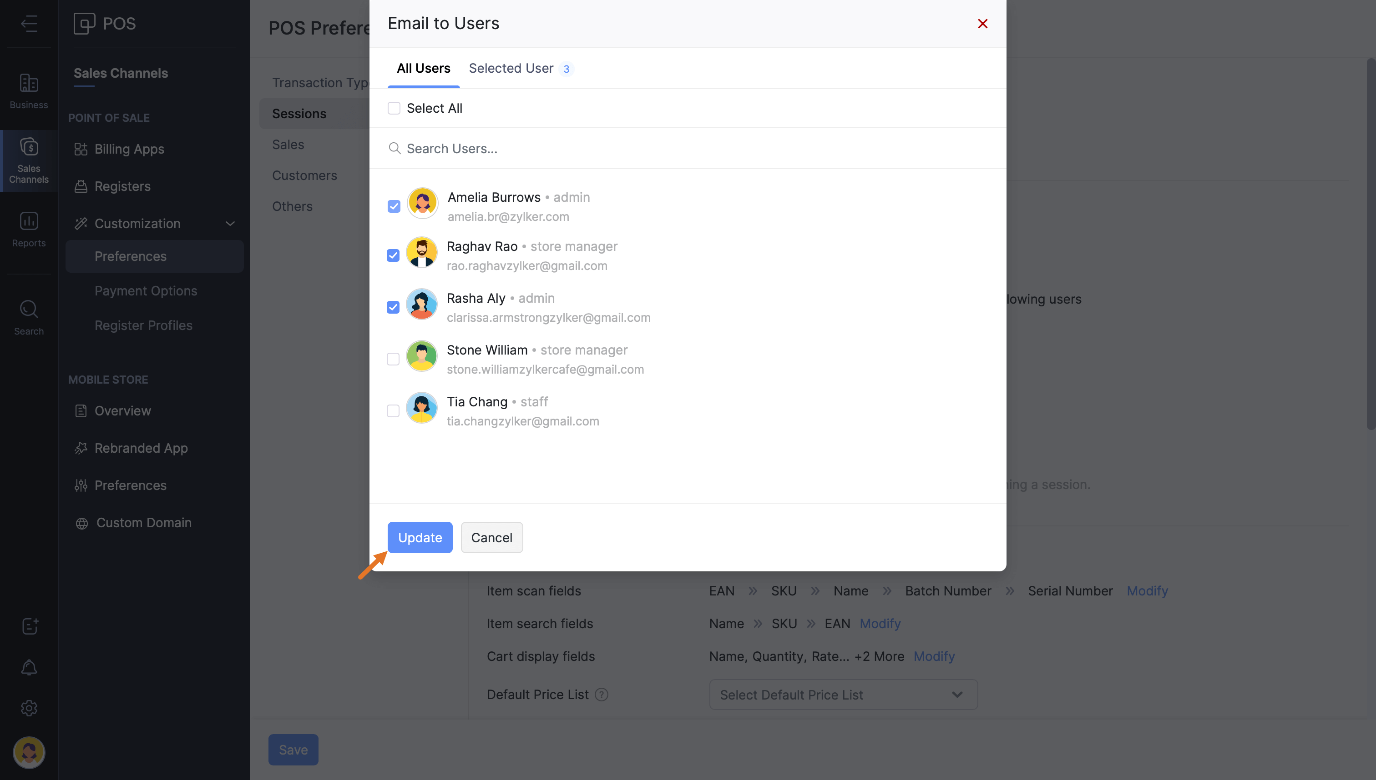Select Stone William checkbox
Viewport: 1376px width, 780px height.
point(393,359)
